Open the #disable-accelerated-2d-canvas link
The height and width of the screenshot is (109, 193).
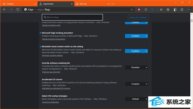point(56,88)
